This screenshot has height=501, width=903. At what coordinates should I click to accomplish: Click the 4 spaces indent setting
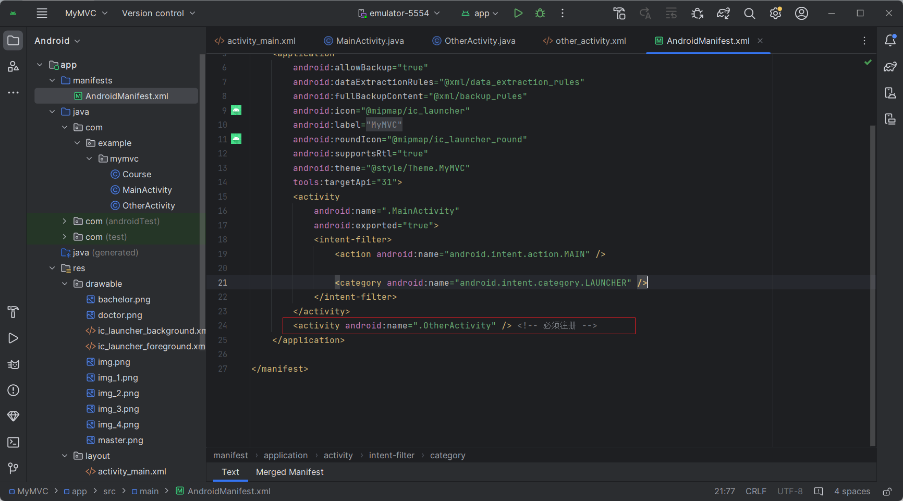coord(852,491)
